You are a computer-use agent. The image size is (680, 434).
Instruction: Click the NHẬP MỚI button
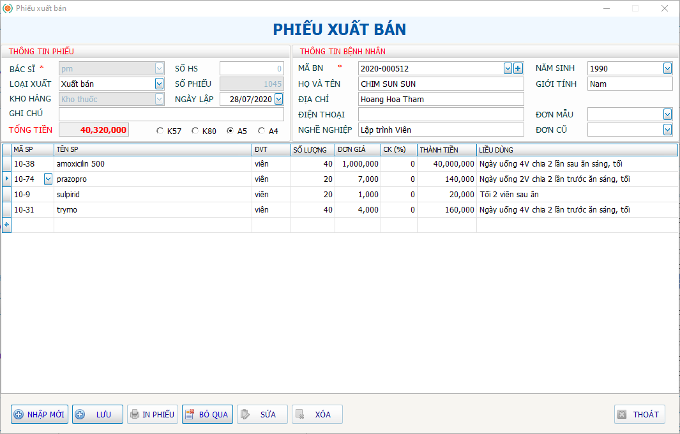pos(40,414)
